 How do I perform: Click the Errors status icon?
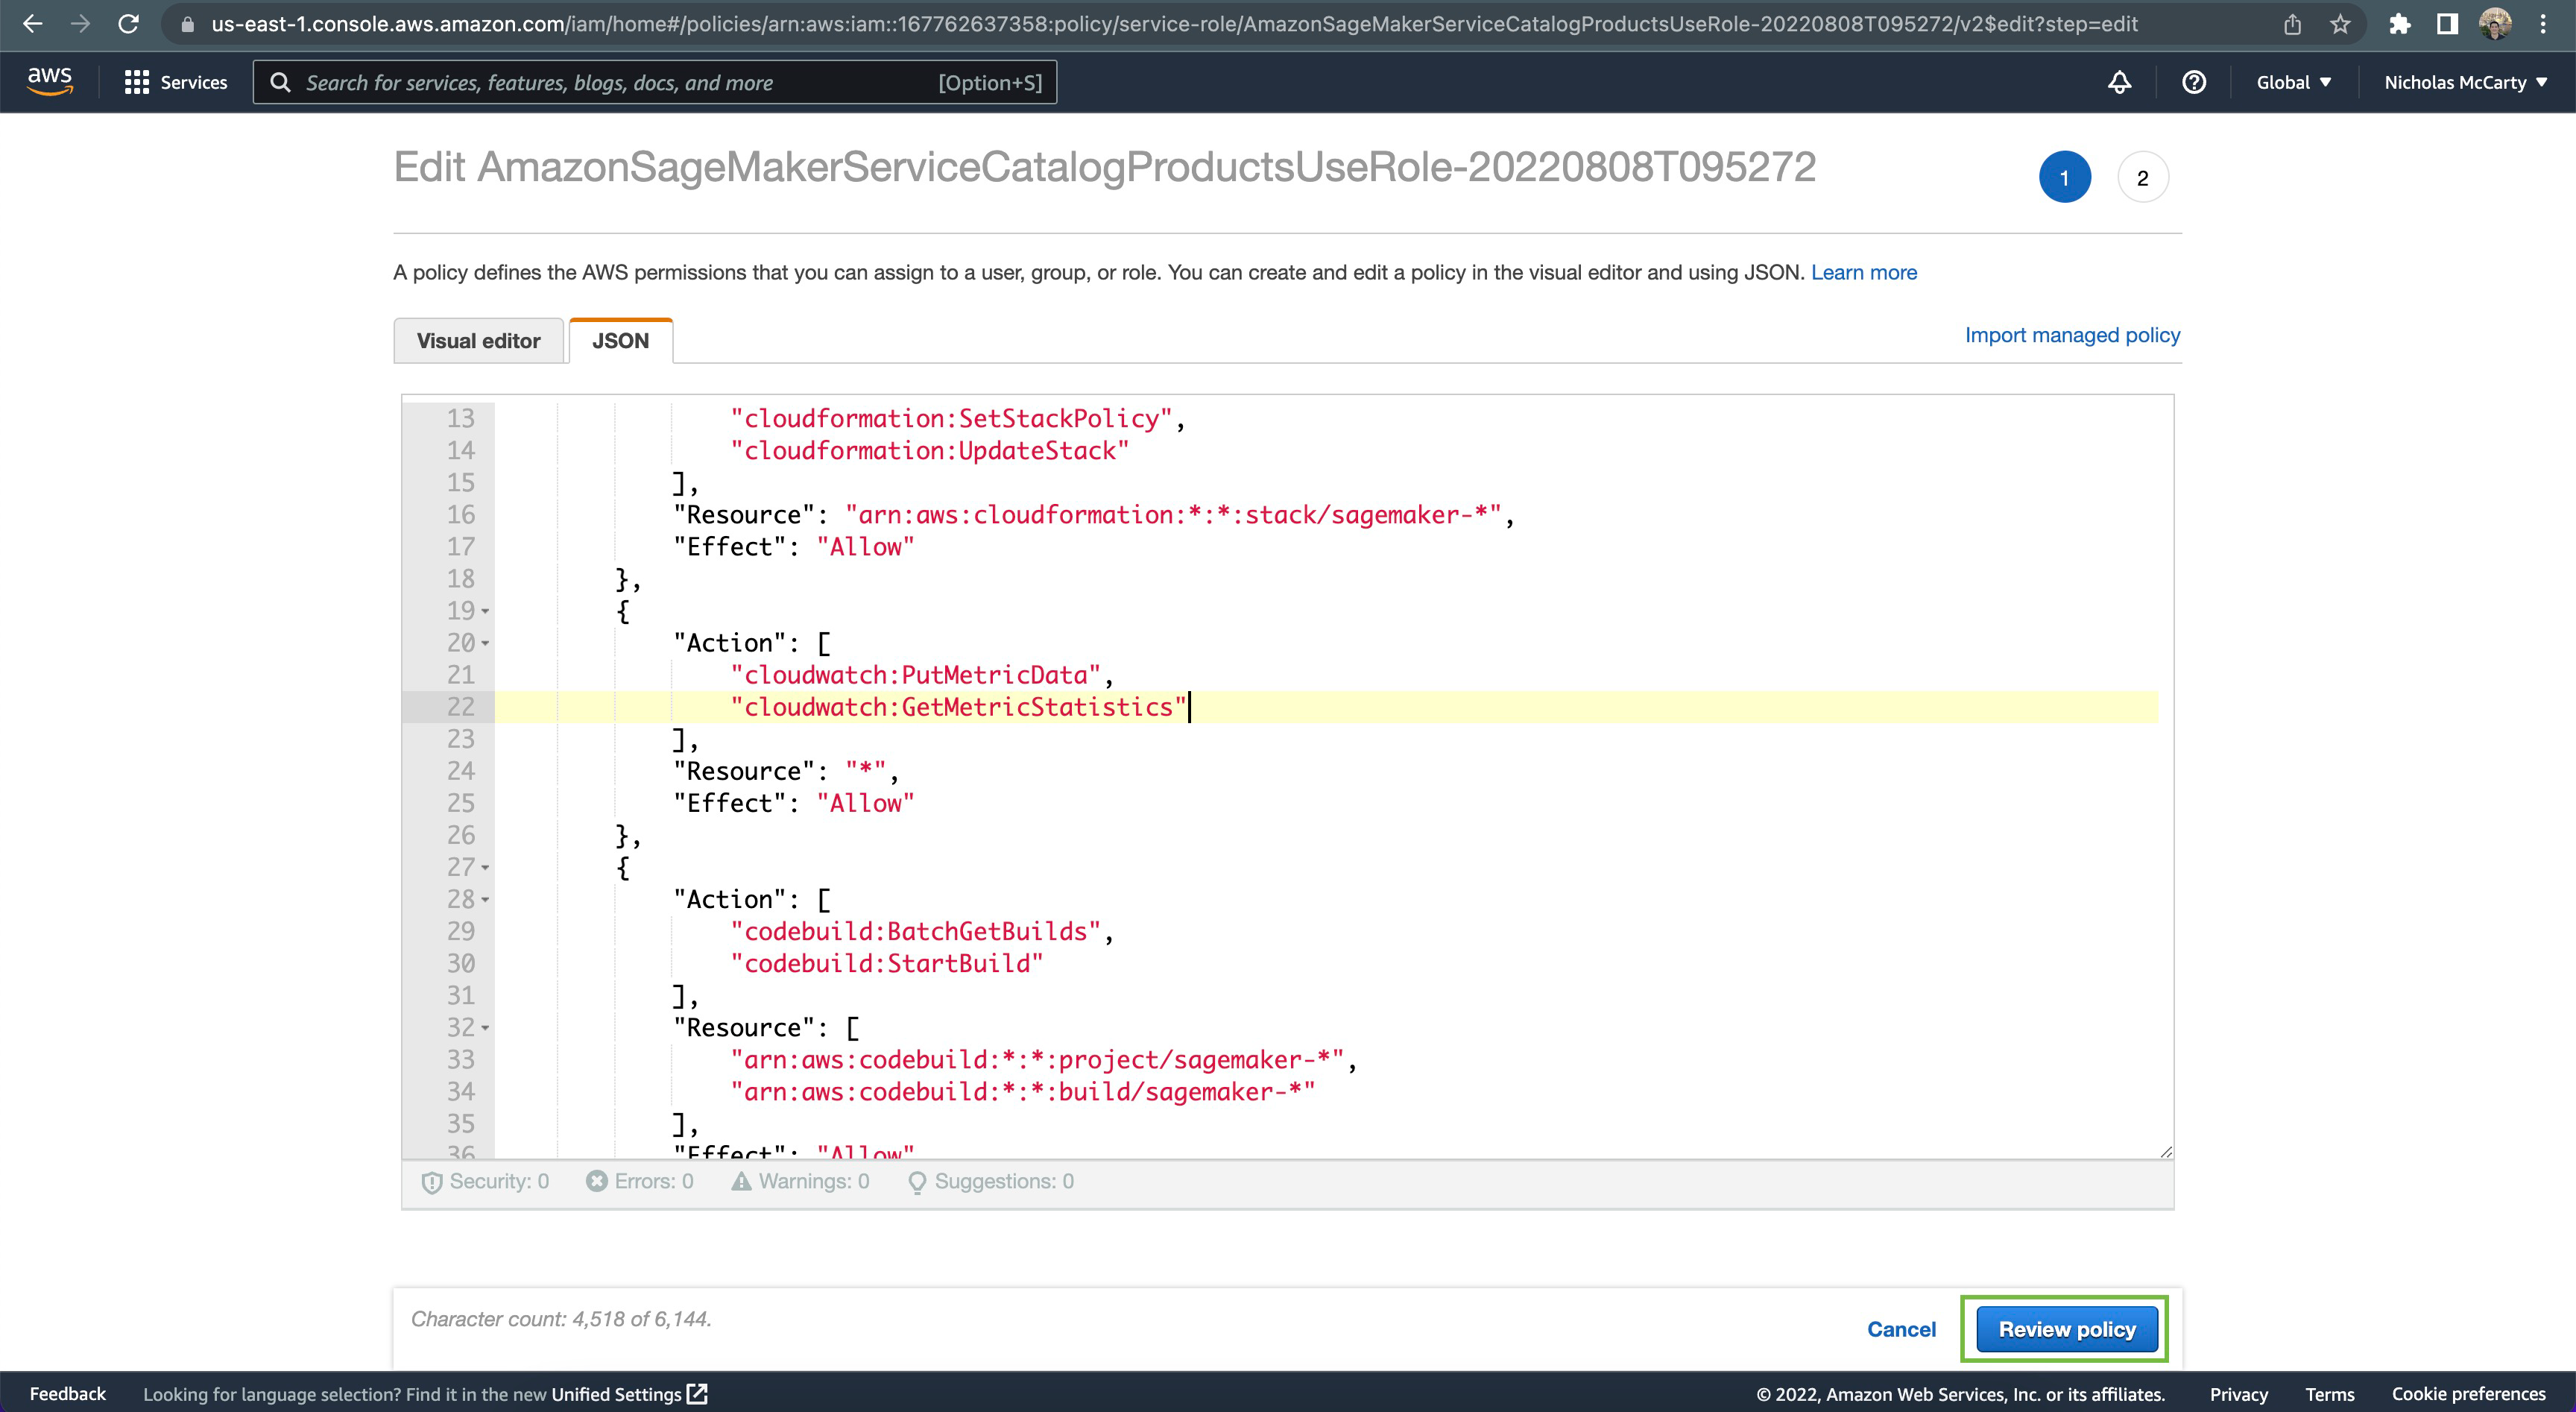pos(597,1181)
